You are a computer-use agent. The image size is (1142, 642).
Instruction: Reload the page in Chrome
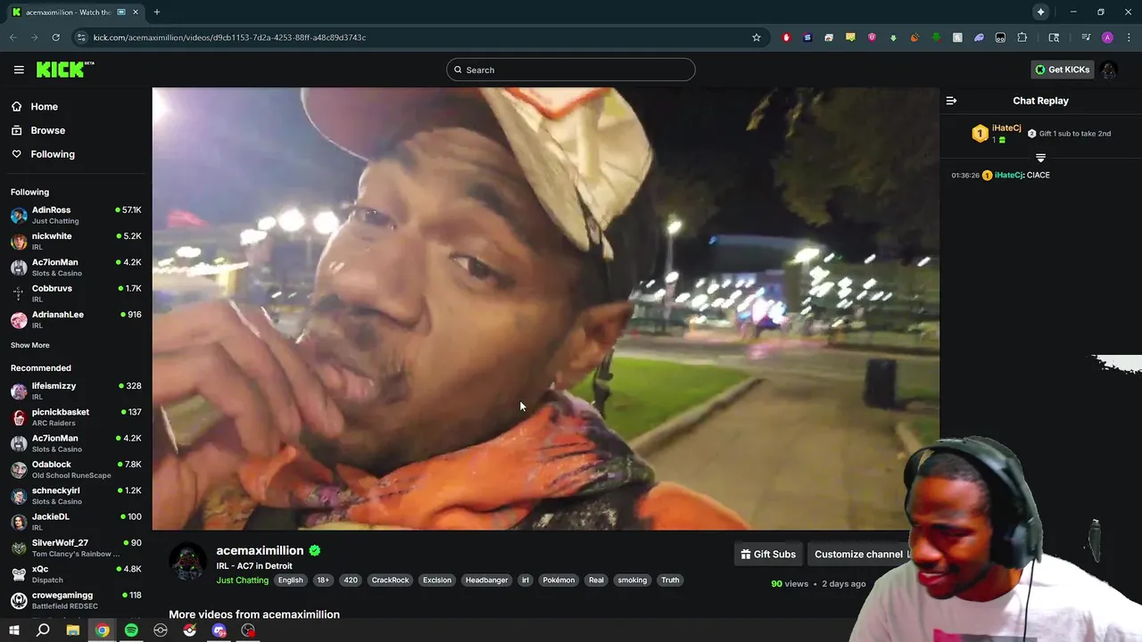pyautogui.click(x=55, y=37)
